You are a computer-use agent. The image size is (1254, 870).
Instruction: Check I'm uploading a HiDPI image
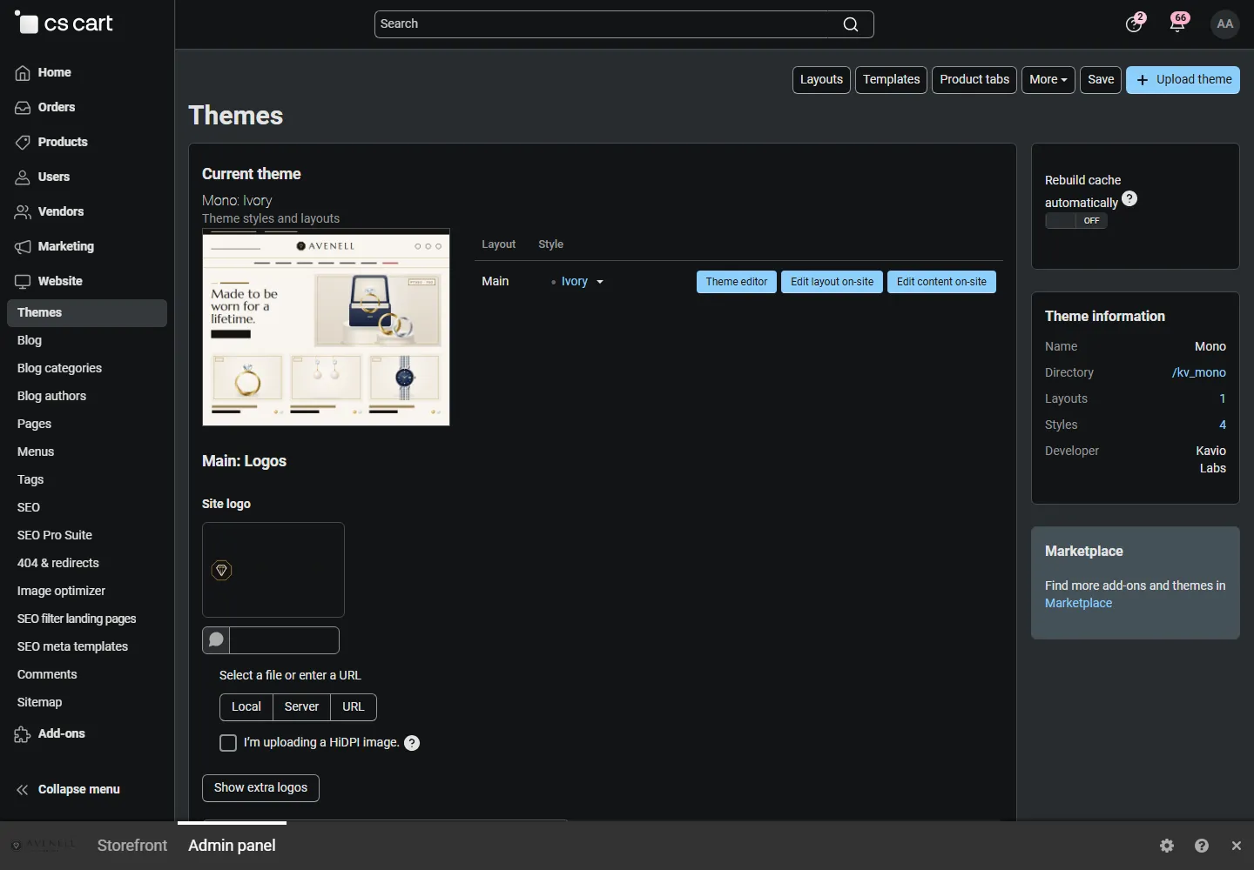[x=228, y=743]
